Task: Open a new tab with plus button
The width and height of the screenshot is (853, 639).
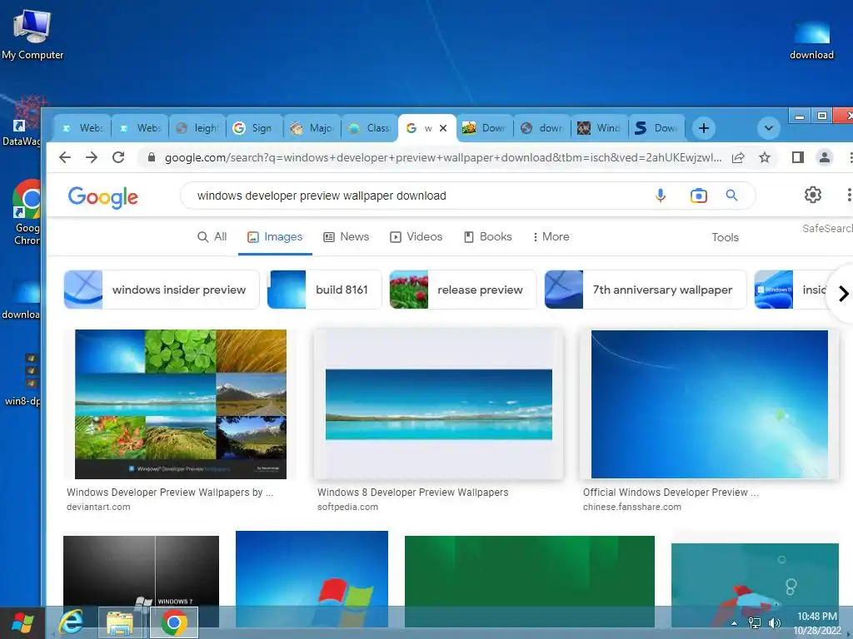Action: 703,128
